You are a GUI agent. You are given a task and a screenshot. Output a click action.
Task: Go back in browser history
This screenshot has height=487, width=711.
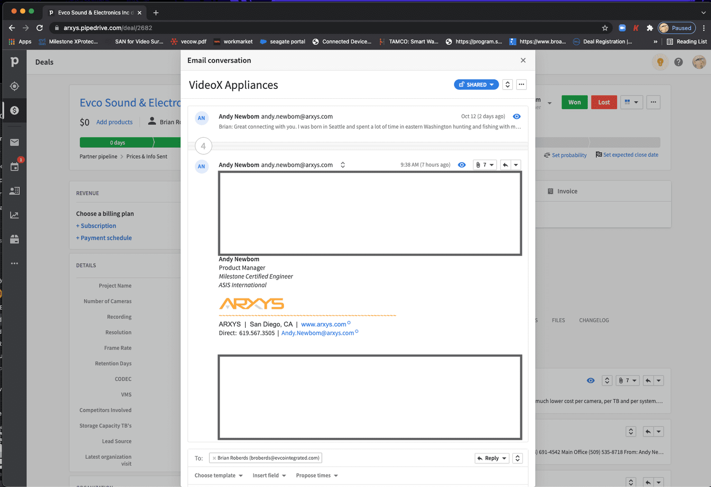click(12, 28)
